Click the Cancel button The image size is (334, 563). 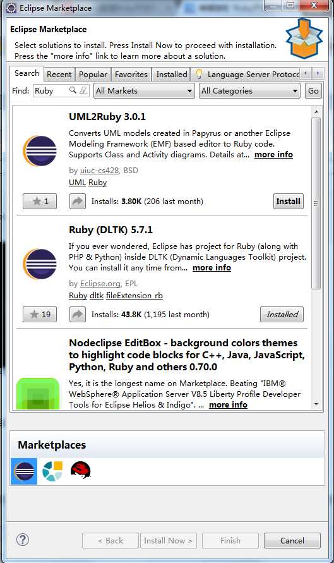click(292, 540)
